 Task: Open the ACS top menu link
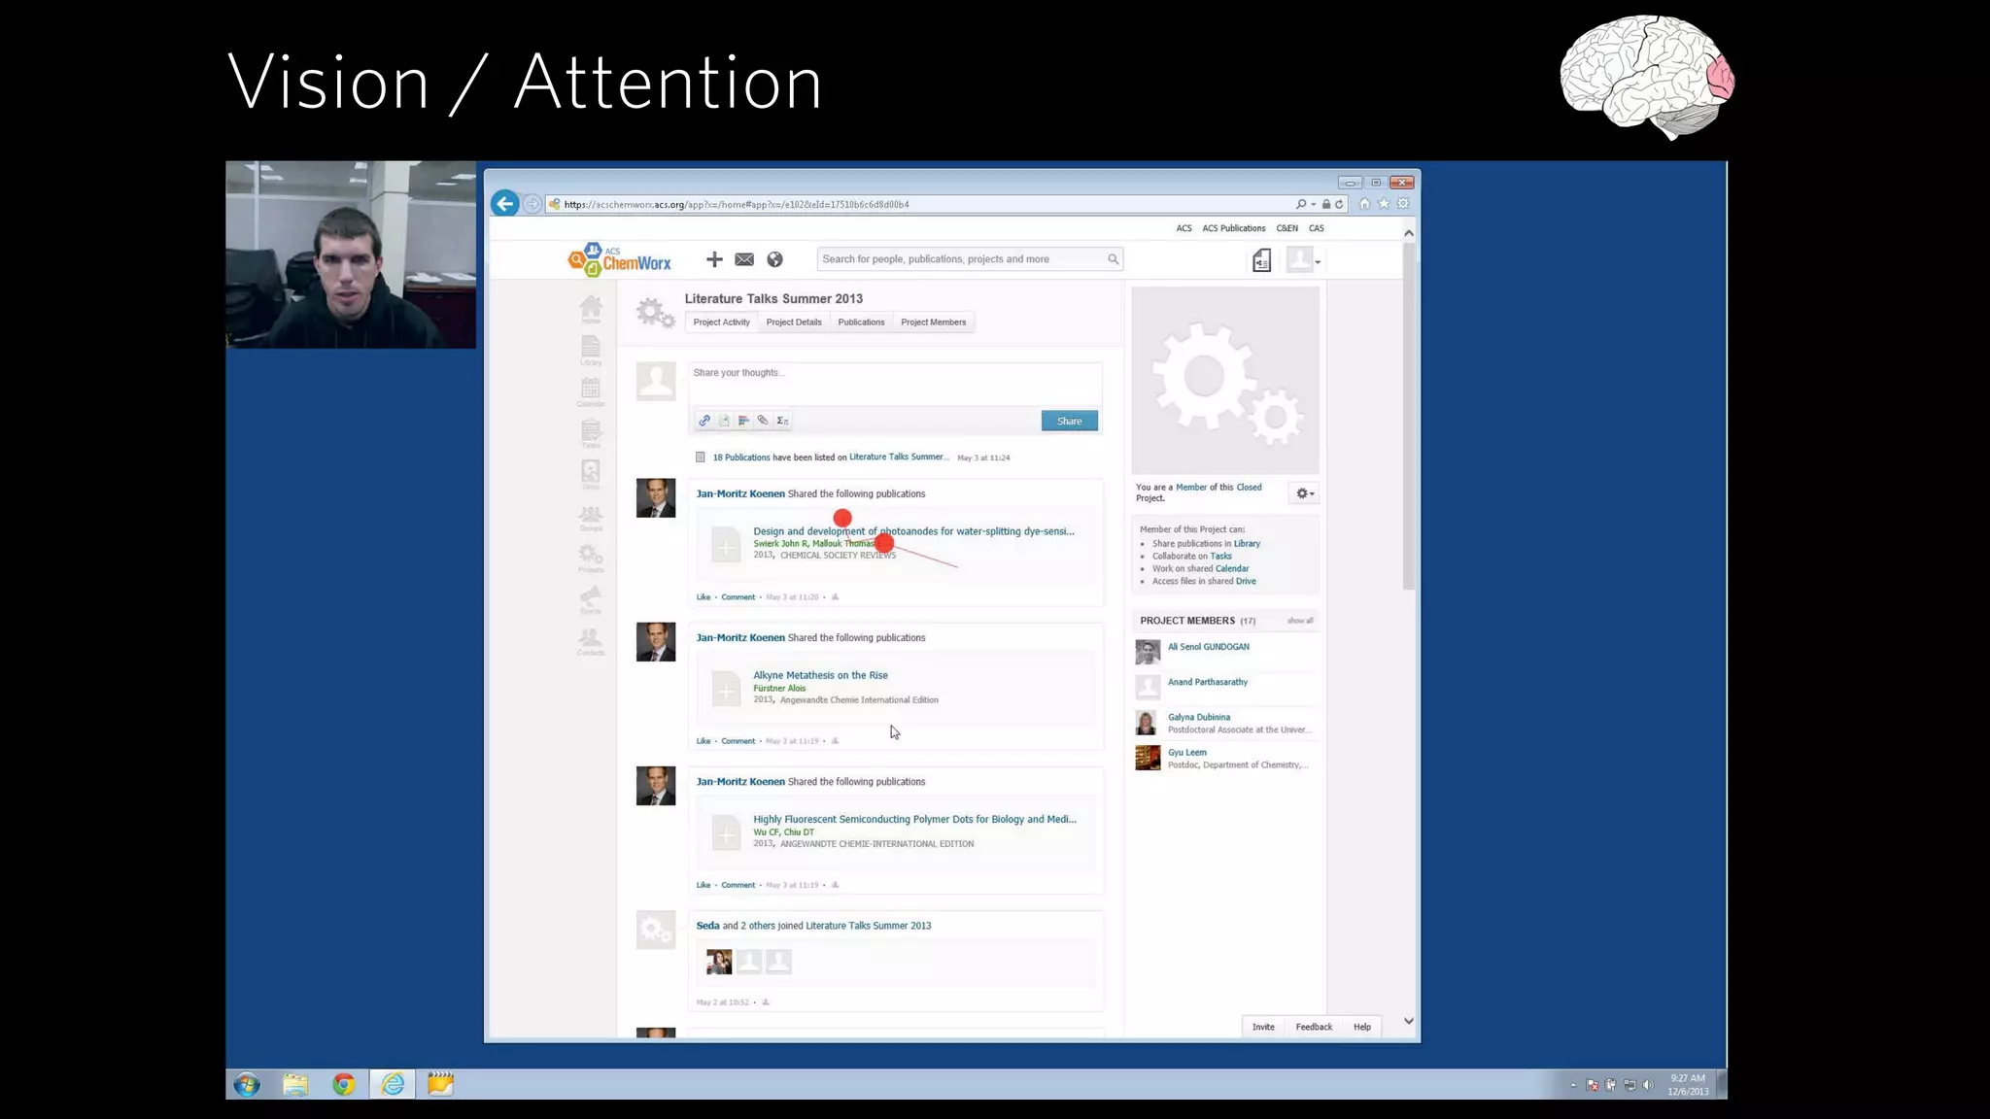[1184, 228]
